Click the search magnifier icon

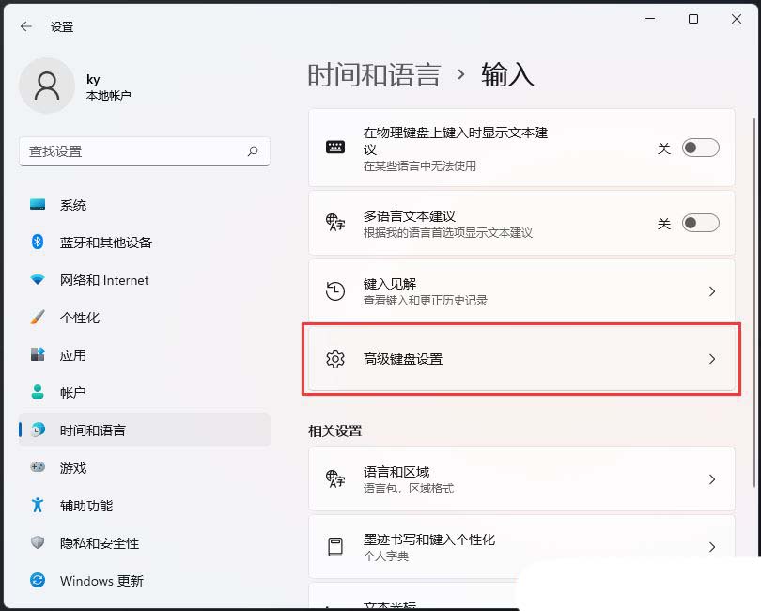pos(253,151)
